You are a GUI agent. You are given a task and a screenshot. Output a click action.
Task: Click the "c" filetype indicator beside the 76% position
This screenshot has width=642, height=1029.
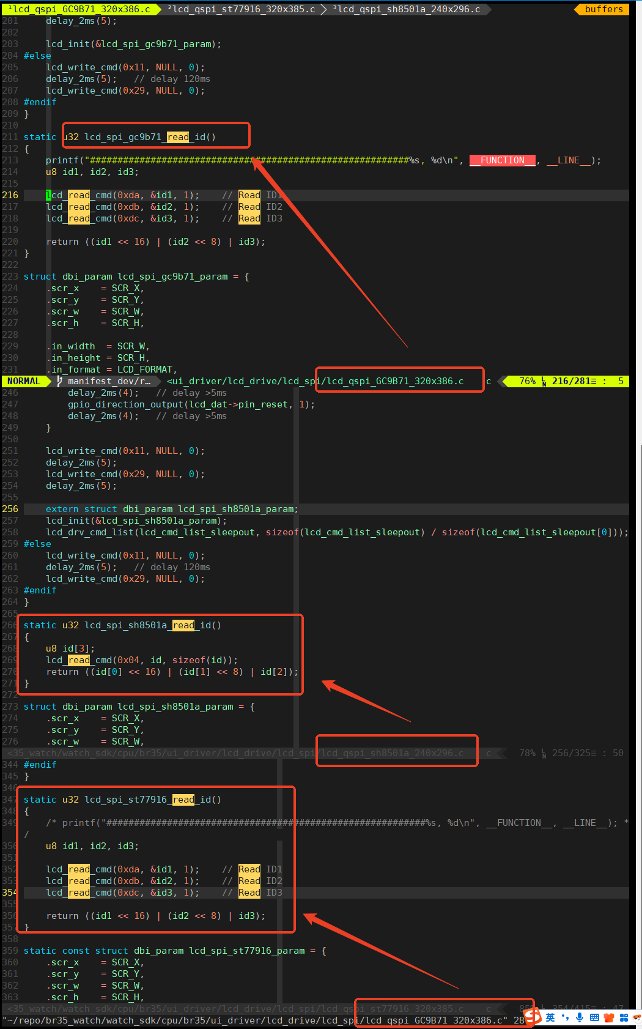(x=489, y=381)
